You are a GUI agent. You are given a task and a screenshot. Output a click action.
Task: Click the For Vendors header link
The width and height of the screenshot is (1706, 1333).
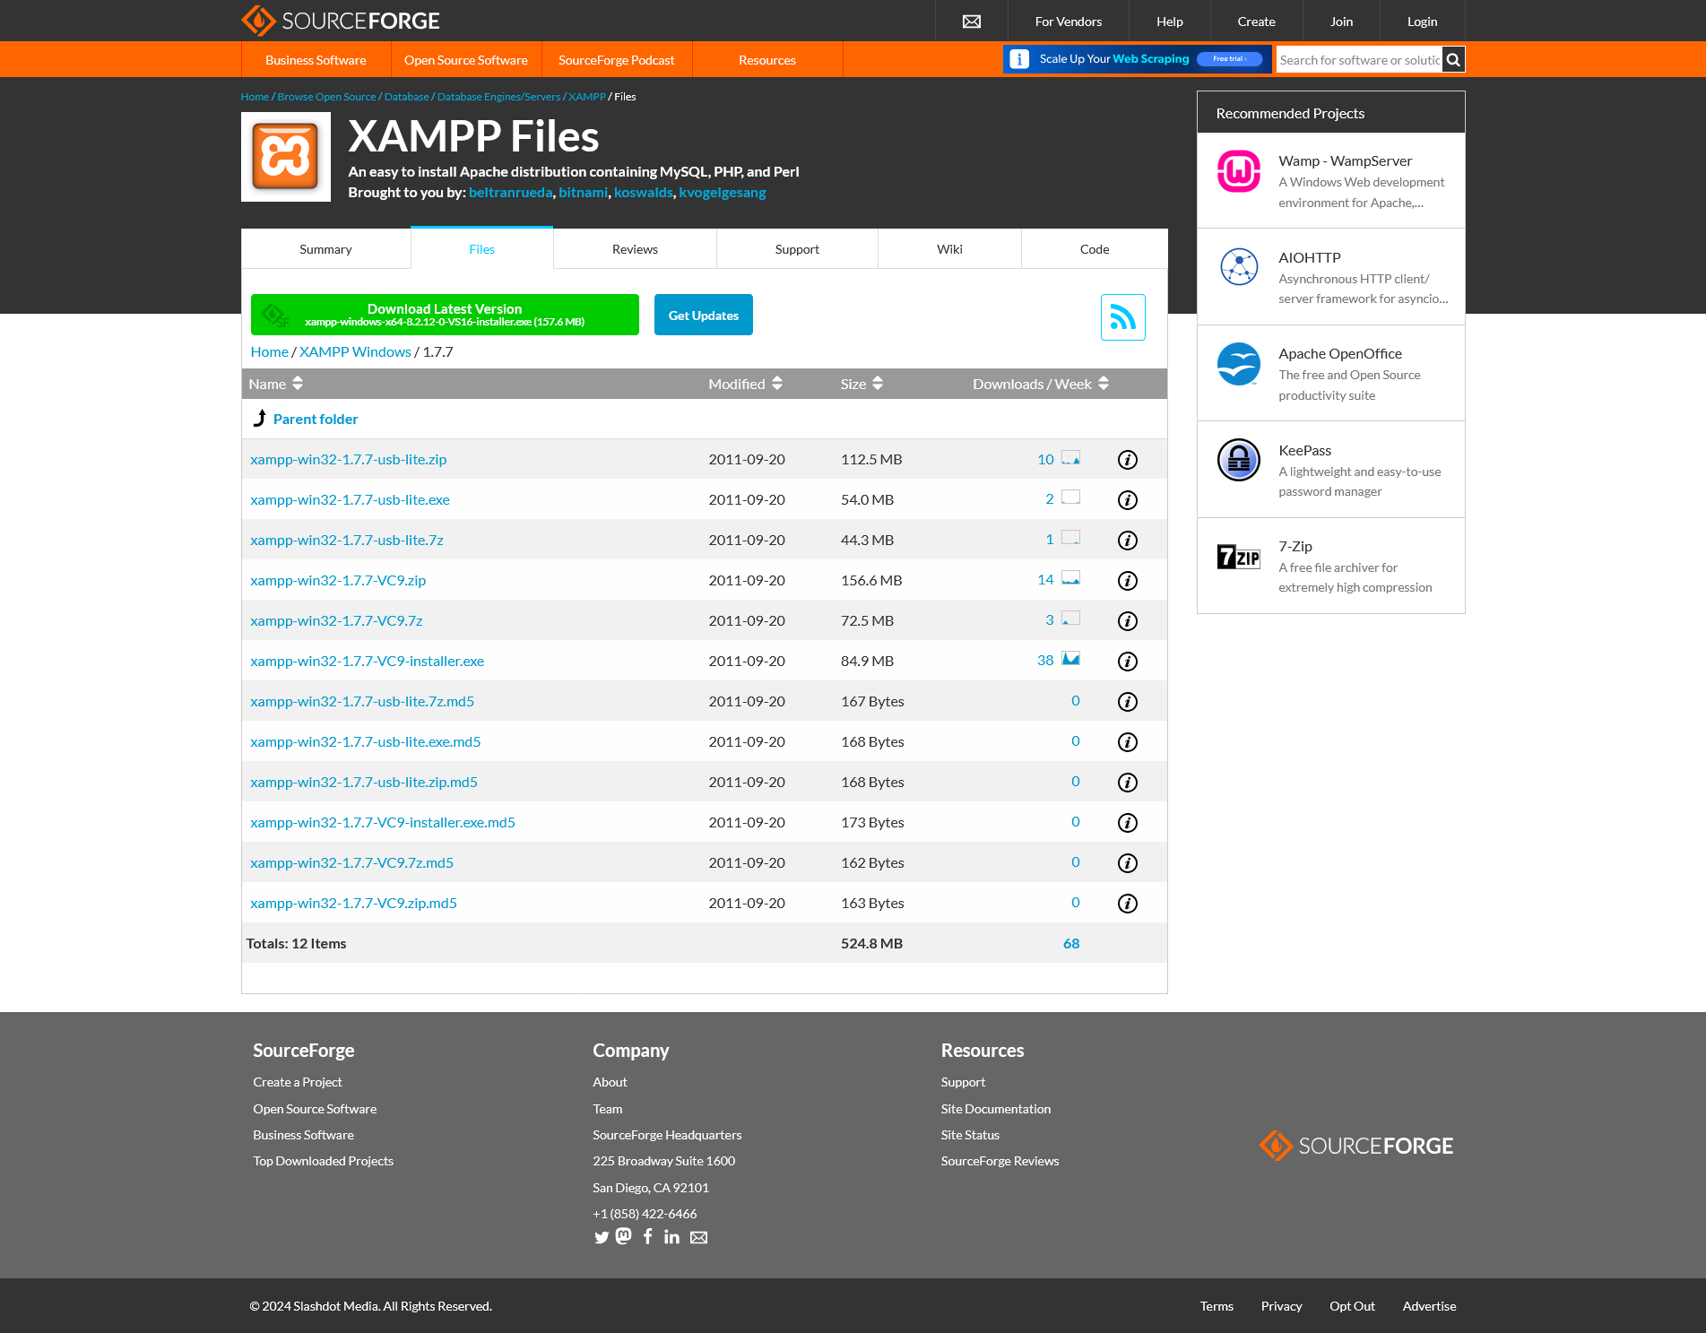(1068, 22)
